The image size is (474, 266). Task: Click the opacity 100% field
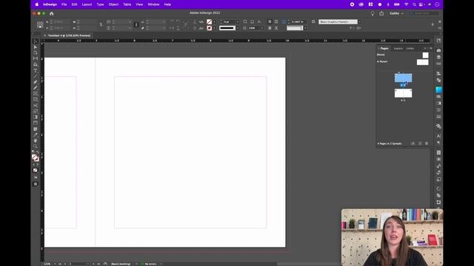253,28
